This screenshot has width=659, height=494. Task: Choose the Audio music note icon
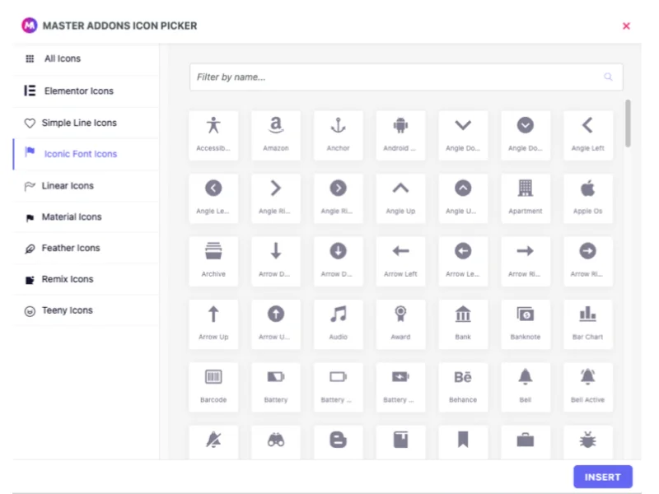(x=339, y=324)
